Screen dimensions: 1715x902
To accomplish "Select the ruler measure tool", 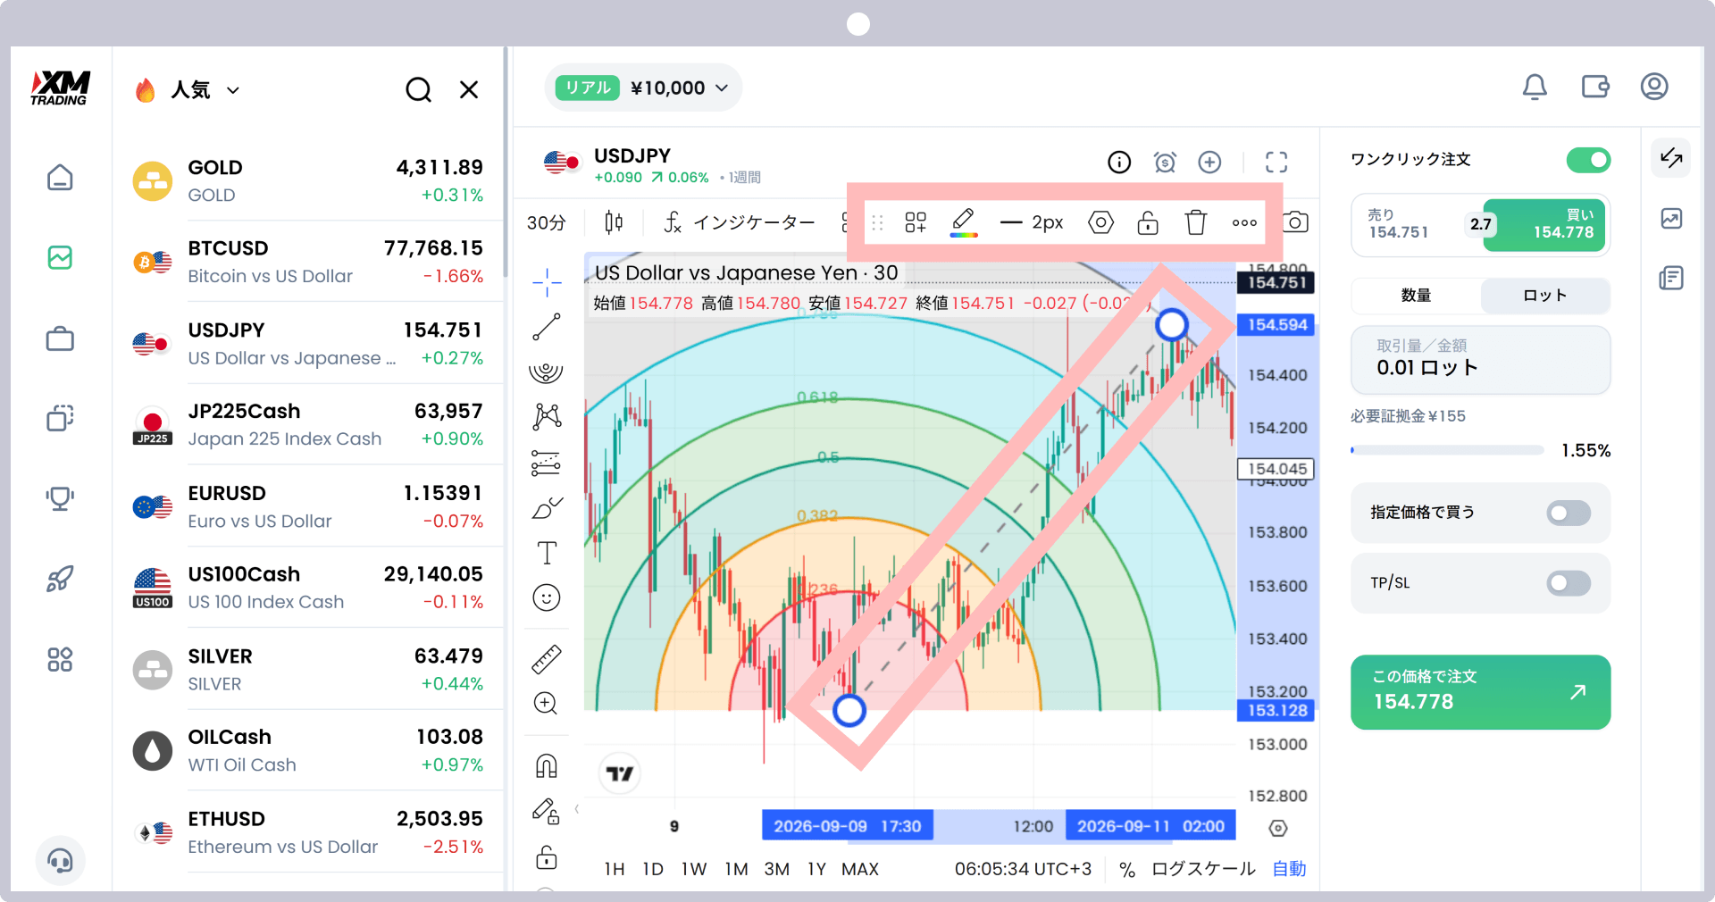I will (547, 659).
